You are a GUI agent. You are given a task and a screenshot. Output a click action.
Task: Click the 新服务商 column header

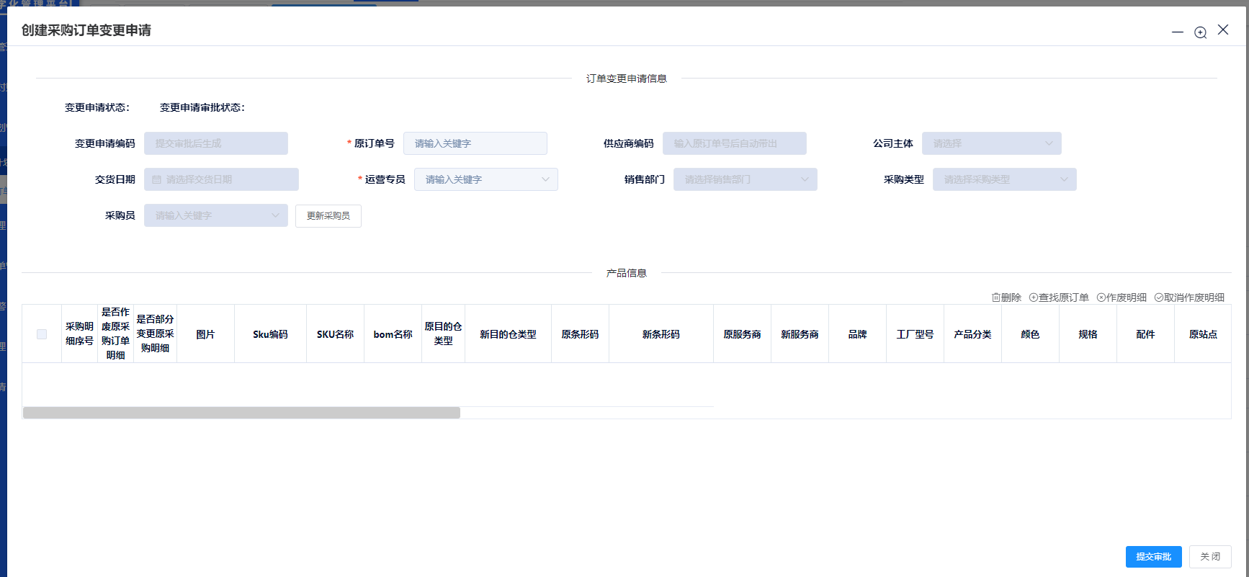point(800,334)
